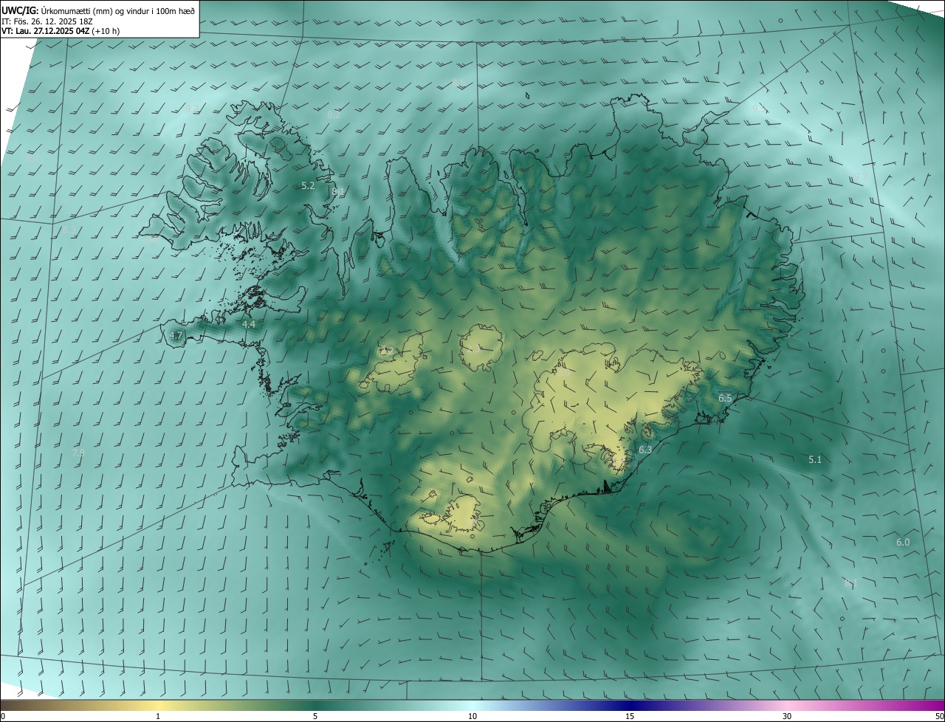This screenshot has width=945, height=722.
Task: Click the 1 tick on the color scale
Action: [158, 716]
